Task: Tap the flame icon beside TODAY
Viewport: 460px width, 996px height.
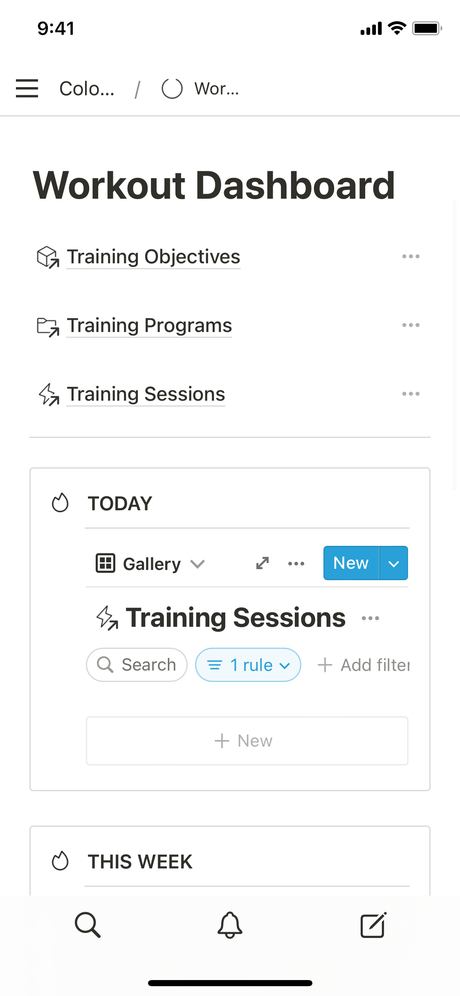Action: point(60,503)
